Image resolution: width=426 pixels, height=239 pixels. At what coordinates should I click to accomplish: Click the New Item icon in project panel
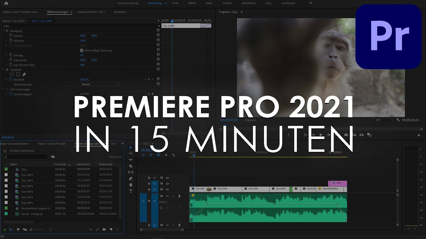[x=111, y=229]
